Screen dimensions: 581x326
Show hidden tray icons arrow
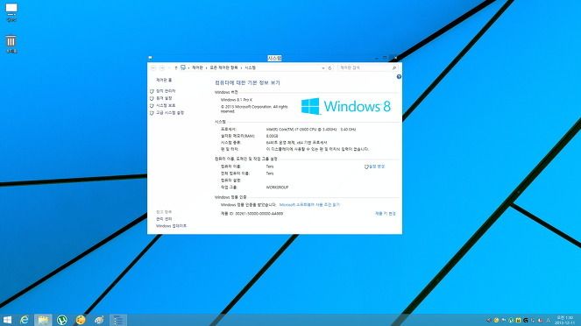pos(489,320)
